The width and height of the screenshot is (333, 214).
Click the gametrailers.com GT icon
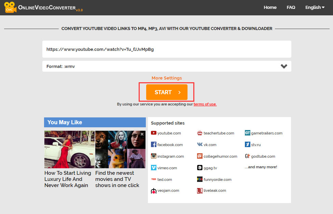point(247,133)
